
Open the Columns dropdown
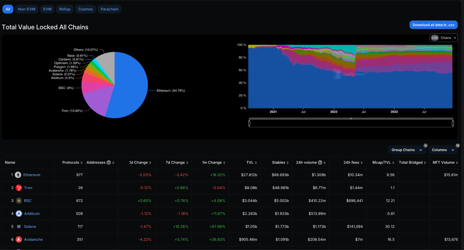[443, 150]
